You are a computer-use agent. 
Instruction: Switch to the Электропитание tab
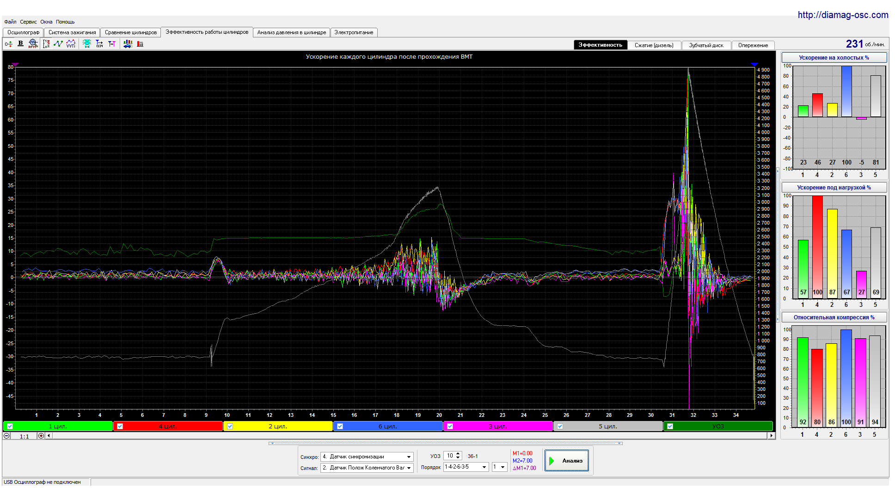pos(354,32)
